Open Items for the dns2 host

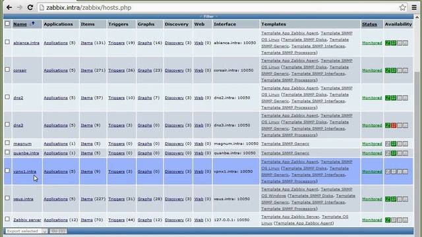[86, 98]
